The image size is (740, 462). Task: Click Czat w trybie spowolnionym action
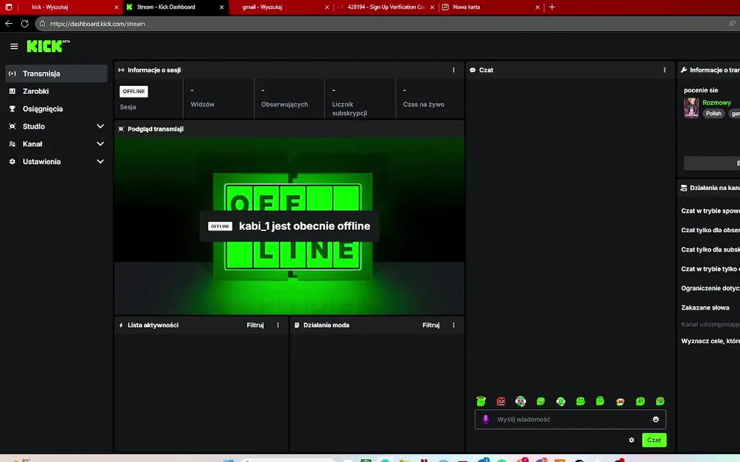(710, 210)
